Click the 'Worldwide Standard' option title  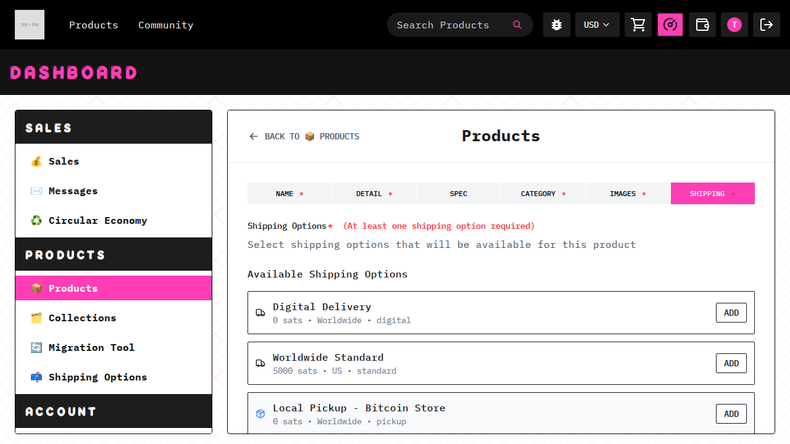click(328, 357)
